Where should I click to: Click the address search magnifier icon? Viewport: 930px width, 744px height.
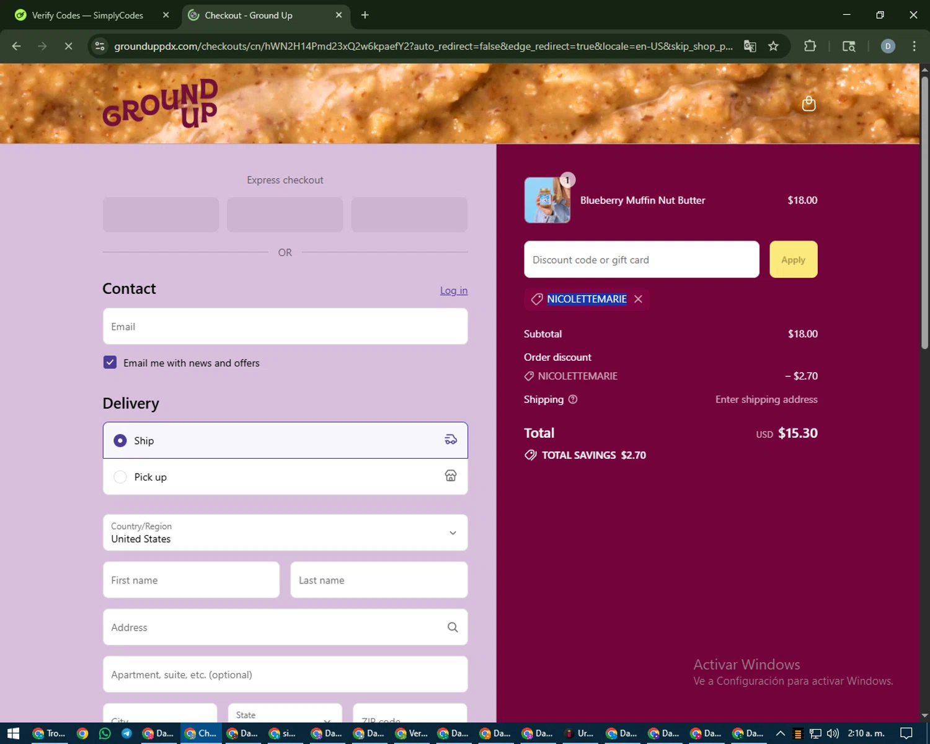coord(453,627)
